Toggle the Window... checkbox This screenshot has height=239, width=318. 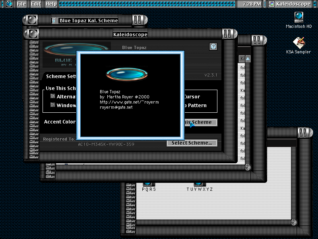[x=53, y=105]
